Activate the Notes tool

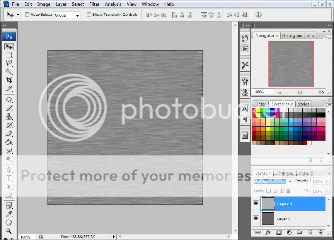click(x=9, y=205)
